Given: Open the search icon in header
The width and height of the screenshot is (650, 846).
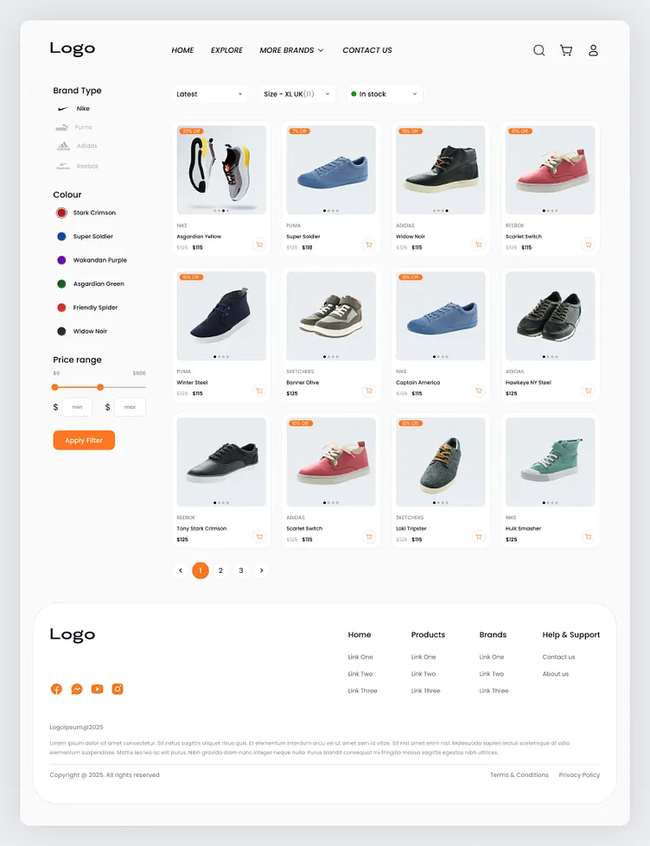Looking at the screenshot, I should tap(538, 50).
